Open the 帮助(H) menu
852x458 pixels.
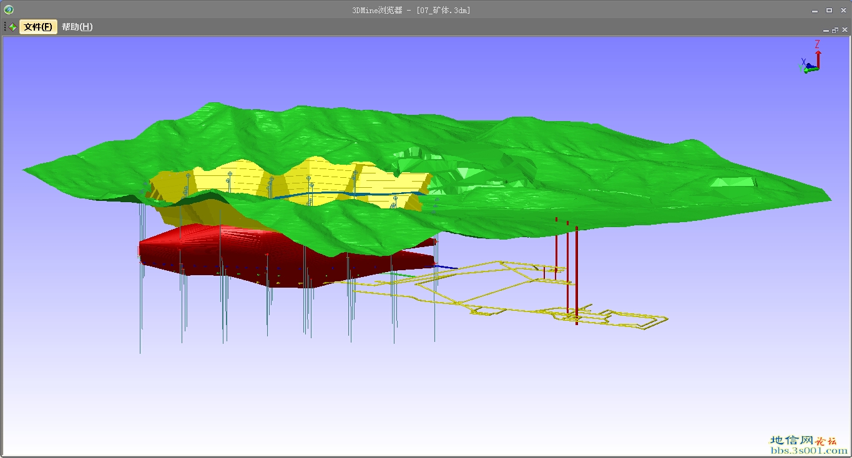pyautogui.click(x=77, y=27)
